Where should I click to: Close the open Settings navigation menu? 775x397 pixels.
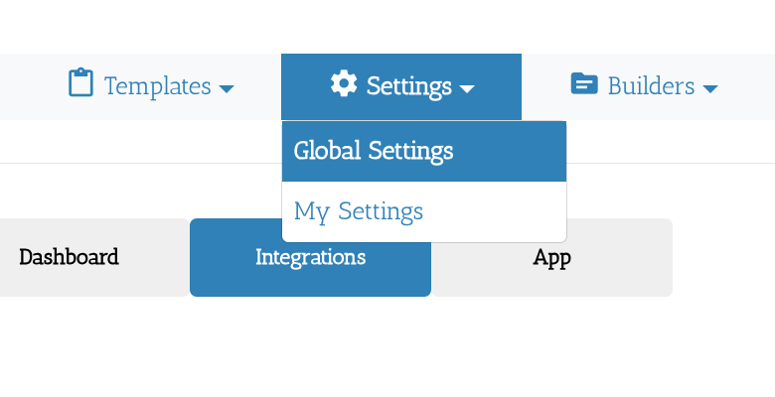coord(401,86)
